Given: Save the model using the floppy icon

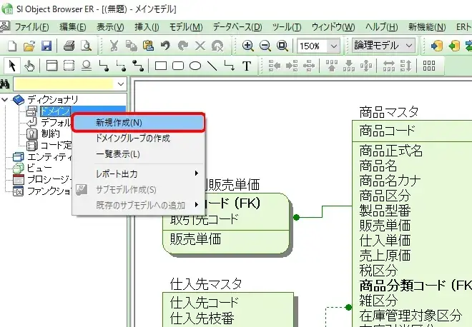Looking at the screenshot, I should [x=46, y=46].
